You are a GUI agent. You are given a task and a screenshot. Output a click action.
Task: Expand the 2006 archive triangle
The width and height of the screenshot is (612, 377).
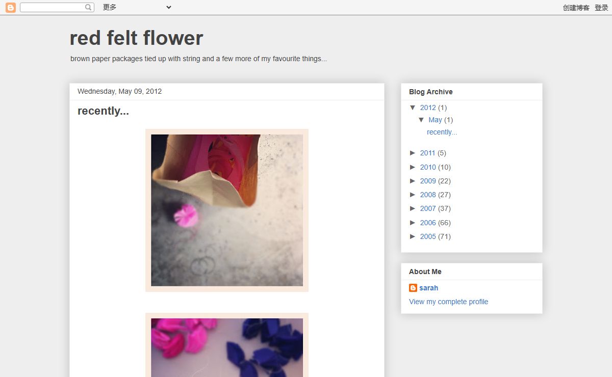tap(413, 223)
